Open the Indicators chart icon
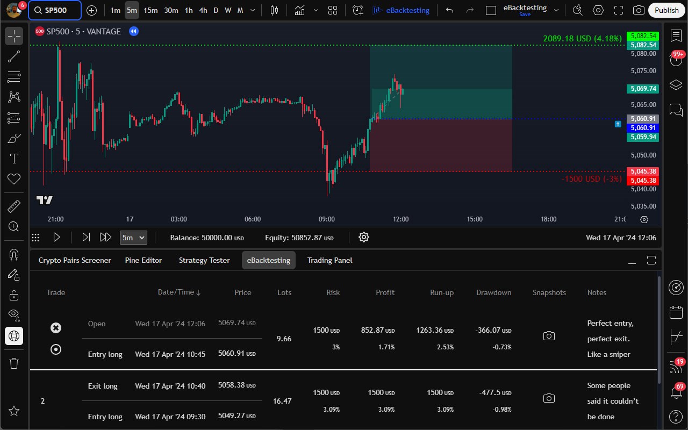Viewport: 688px width, 430px height. coord(300,10)
